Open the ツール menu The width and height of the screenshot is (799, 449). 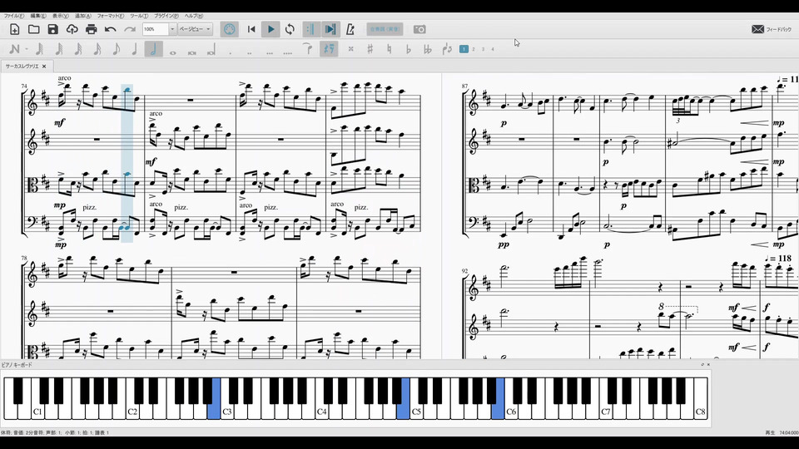pos(139,16)
